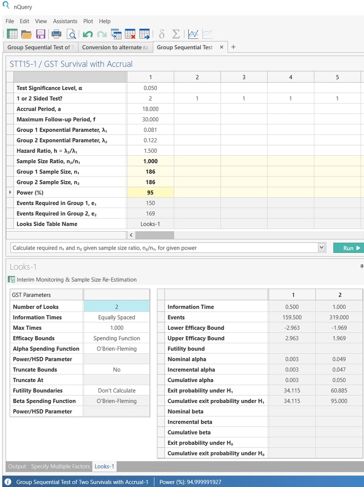The image size is (364, 487).
Task: Open the View menu
Action: (41, 21)
